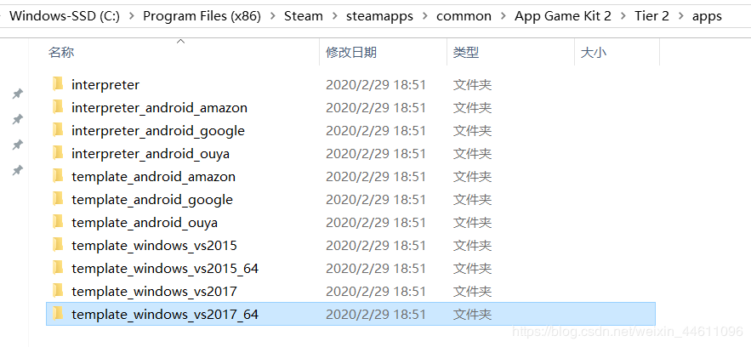Expand the chevron after Steam in path
Image resolution: width=751 pixels, height=347 pixels.
tap(333, 16)
